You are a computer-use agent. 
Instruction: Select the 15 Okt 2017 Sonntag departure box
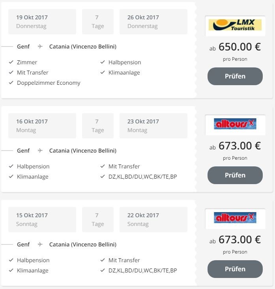42,220
